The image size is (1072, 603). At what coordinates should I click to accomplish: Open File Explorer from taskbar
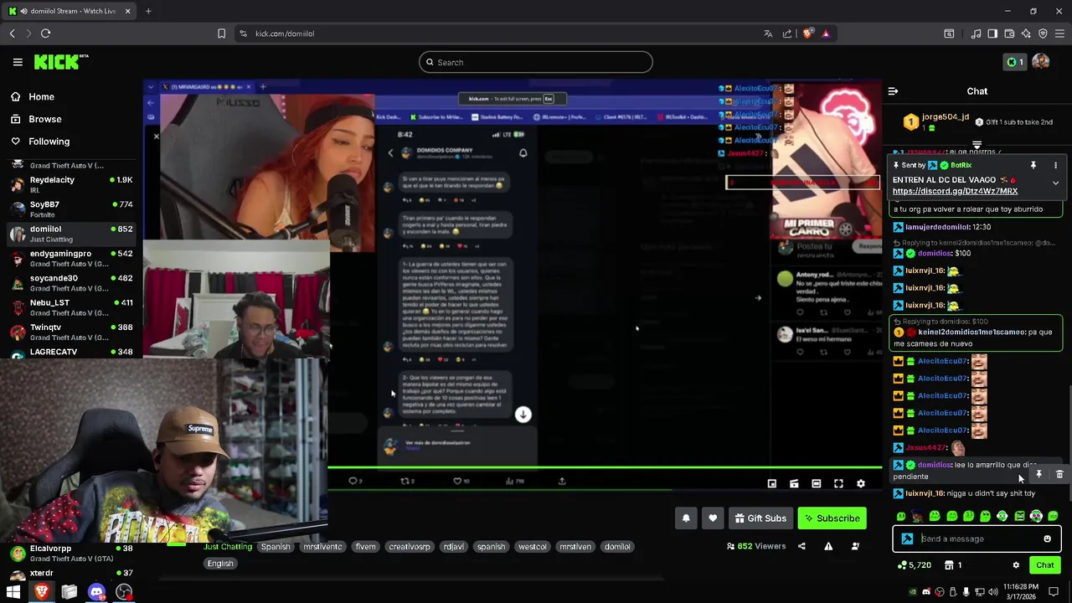69,592
